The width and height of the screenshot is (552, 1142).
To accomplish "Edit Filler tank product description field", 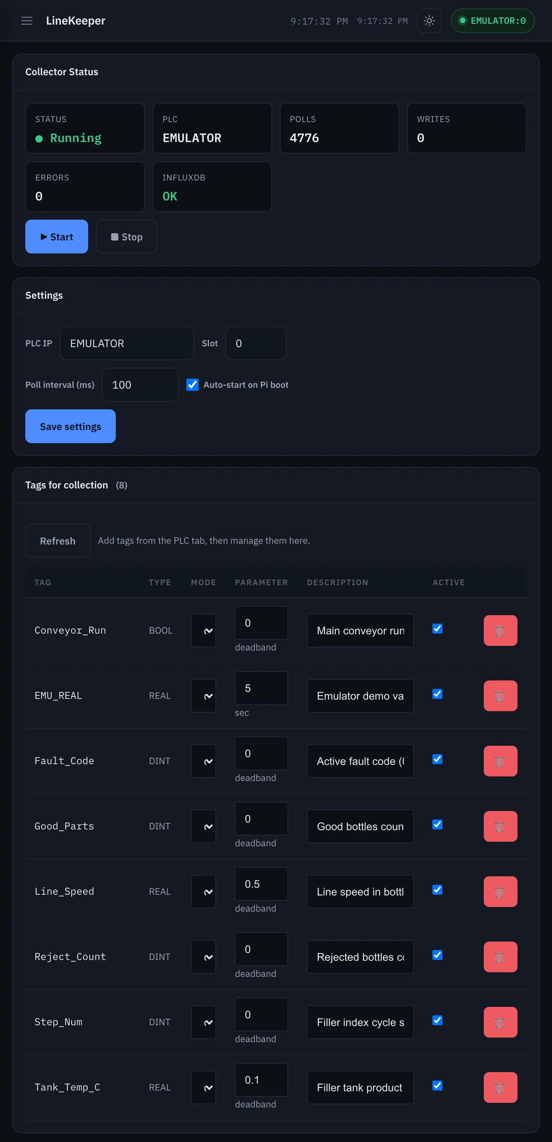I will 360,1087.
